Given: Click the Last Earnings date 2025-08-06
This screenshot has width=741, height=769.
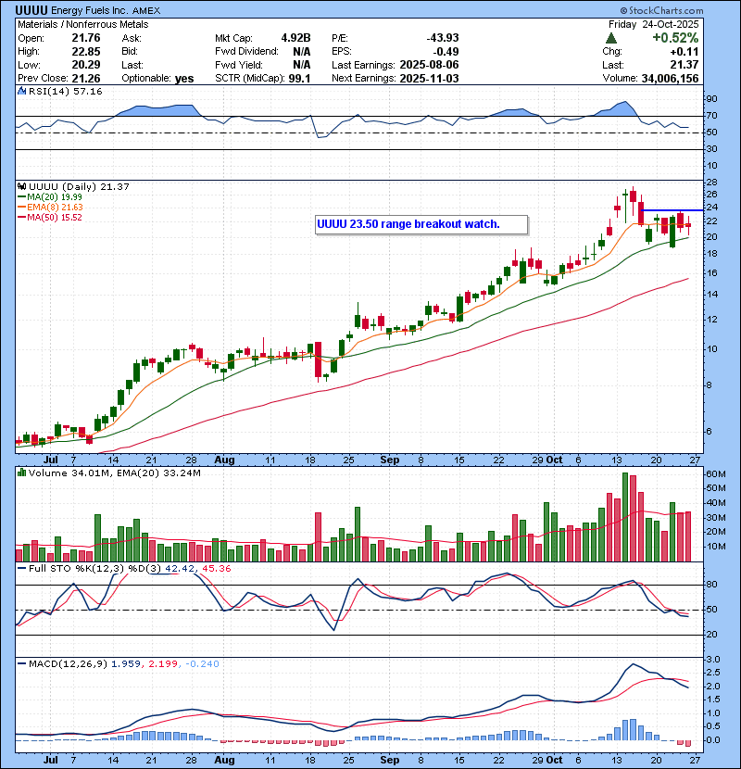Looking at the screenshot, I should coord(429,65).
